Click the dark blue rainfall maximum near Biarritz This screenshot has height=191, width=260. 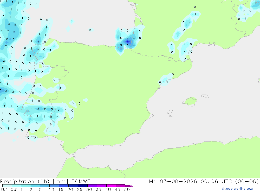click(x=127, y=41)
